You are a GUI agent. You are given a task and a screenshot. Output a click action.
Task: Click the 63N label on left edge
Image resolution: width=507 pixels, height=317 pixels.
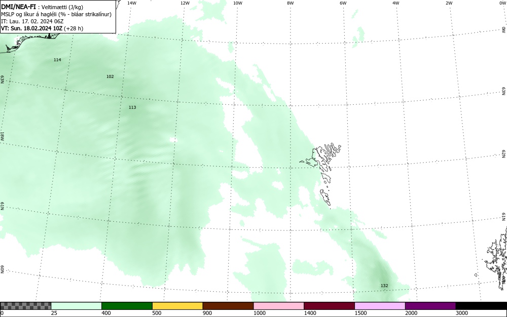2,80
